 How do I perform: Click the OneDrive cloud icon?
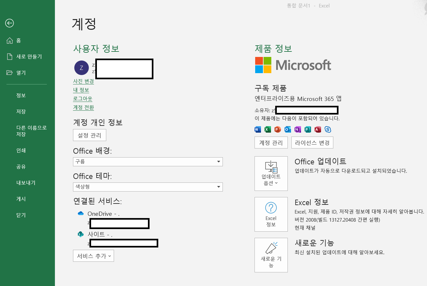tap(81, 214)
